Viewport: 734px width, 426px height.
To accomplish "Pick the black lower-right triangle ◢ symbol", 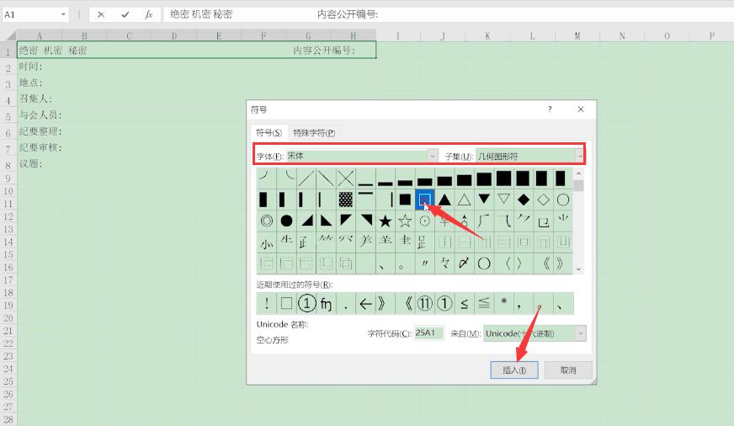I will click(306, 221).
